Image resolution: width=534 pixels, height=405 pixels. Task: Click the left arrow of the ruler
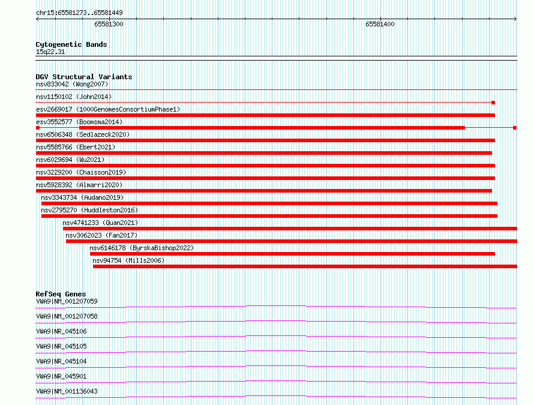[x=37, y=19]
